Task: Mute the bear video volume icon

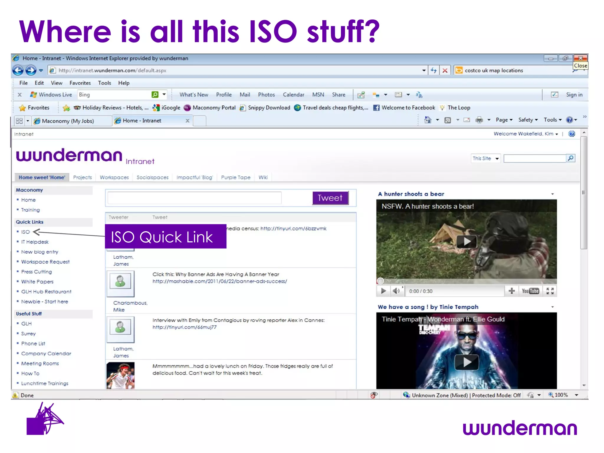Action: pos(396,291)
